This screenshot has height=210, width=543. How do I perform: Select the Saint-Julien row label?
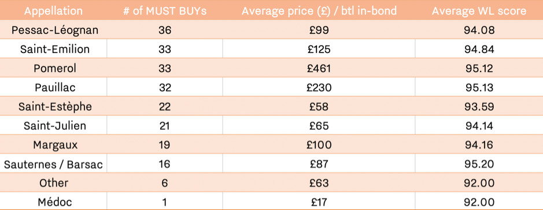(55, 126)
